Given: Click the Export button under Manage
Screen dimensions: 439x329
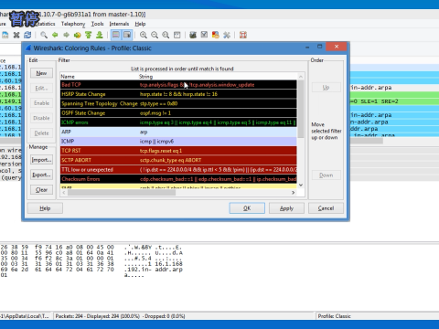Looking at the screenshot, I should [41, 175].
